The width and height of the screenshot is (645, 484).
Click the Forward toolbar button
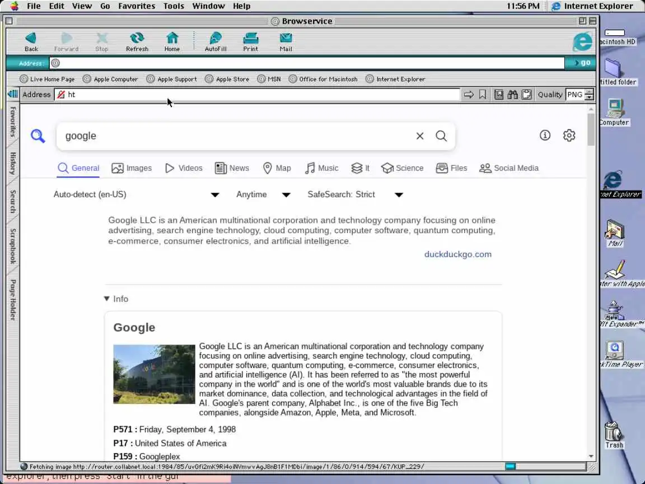tap(66, 42)
